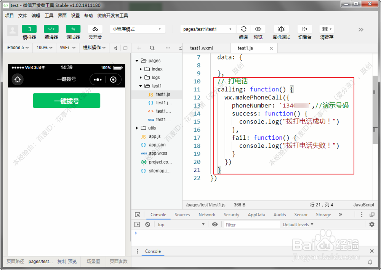Switch to the AppData devtools tab
The height and width of the screenshot is (270, 381).
[256, 215]
